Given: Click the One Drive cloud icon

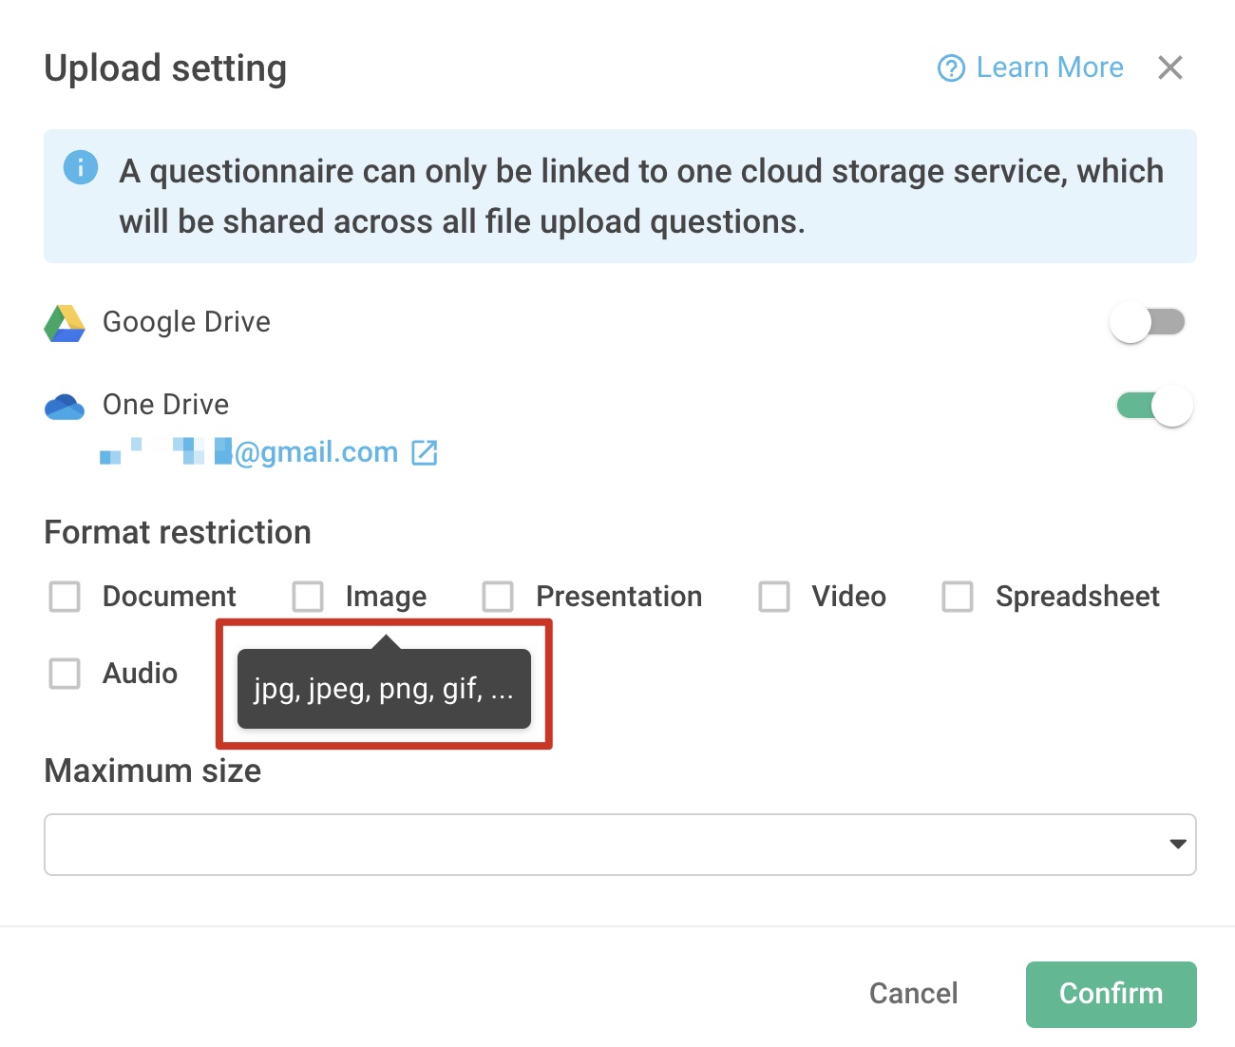Looking at the screenshot, I should 65,406.
